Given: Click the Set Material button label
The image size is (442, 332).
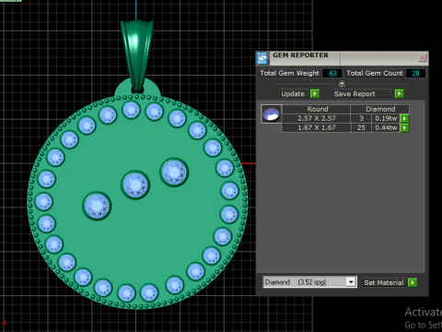Looking at the screenshot, I should pos(384,282).
